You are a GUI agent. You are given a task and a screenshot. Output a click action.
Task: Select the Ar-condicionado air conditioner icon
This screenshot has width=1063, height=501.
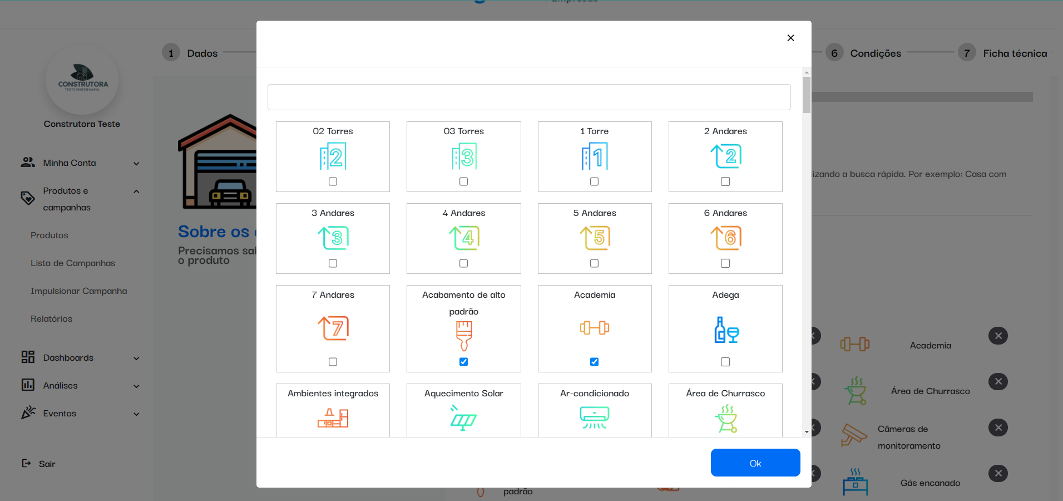(x=594, y=417)
